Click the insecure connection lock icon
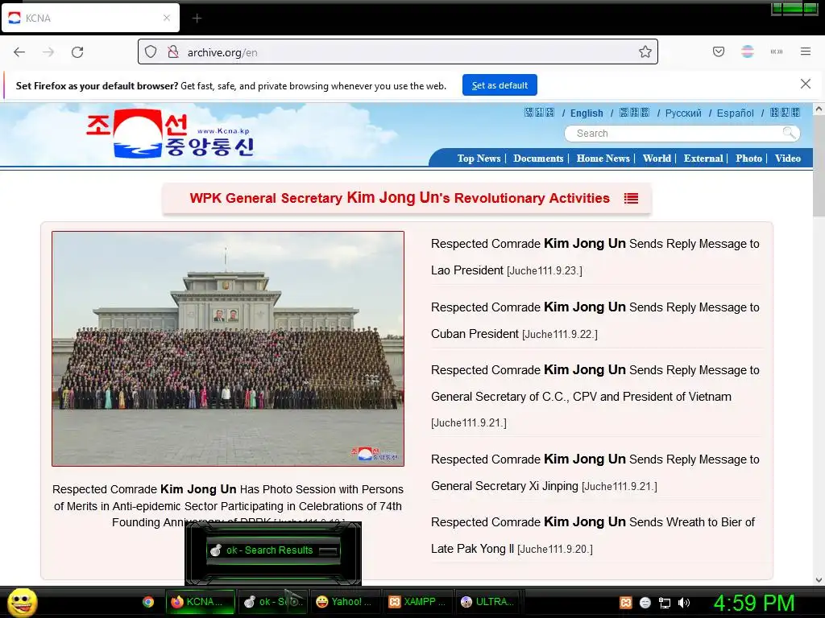The height and width of the screenshot is (618, 825). coord(172,52)
